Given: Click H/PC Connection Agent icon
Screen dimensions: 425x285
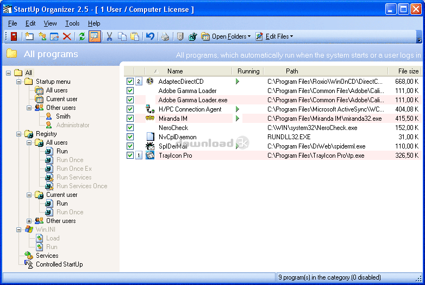Looking at the screenshot, I should (150, 109).
